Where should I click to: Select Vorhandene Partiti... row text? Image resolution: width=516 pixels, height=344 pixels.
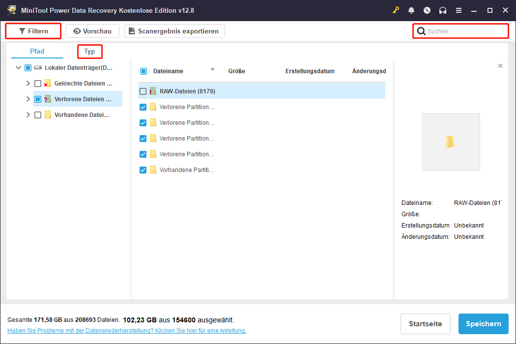click(187, 170)
